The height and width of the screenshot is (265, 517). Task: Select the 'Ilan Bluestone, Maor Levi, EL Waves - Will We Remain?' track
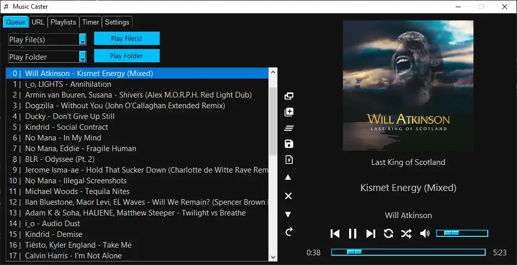[x=137, y=202]
